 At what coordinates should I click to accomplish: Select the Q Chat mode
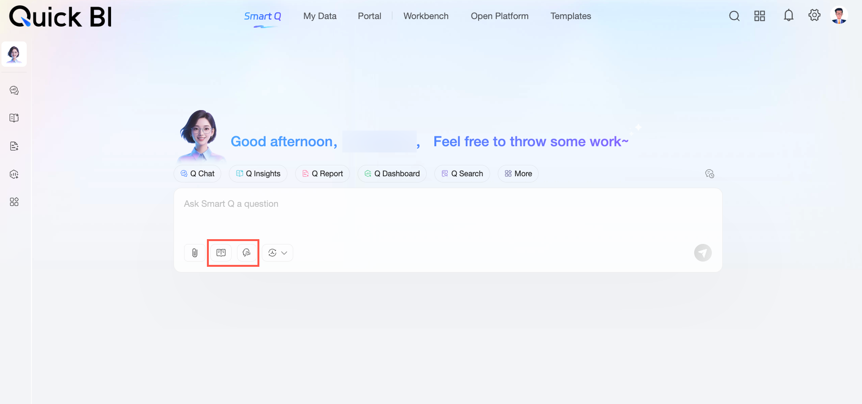coord(197,173)
